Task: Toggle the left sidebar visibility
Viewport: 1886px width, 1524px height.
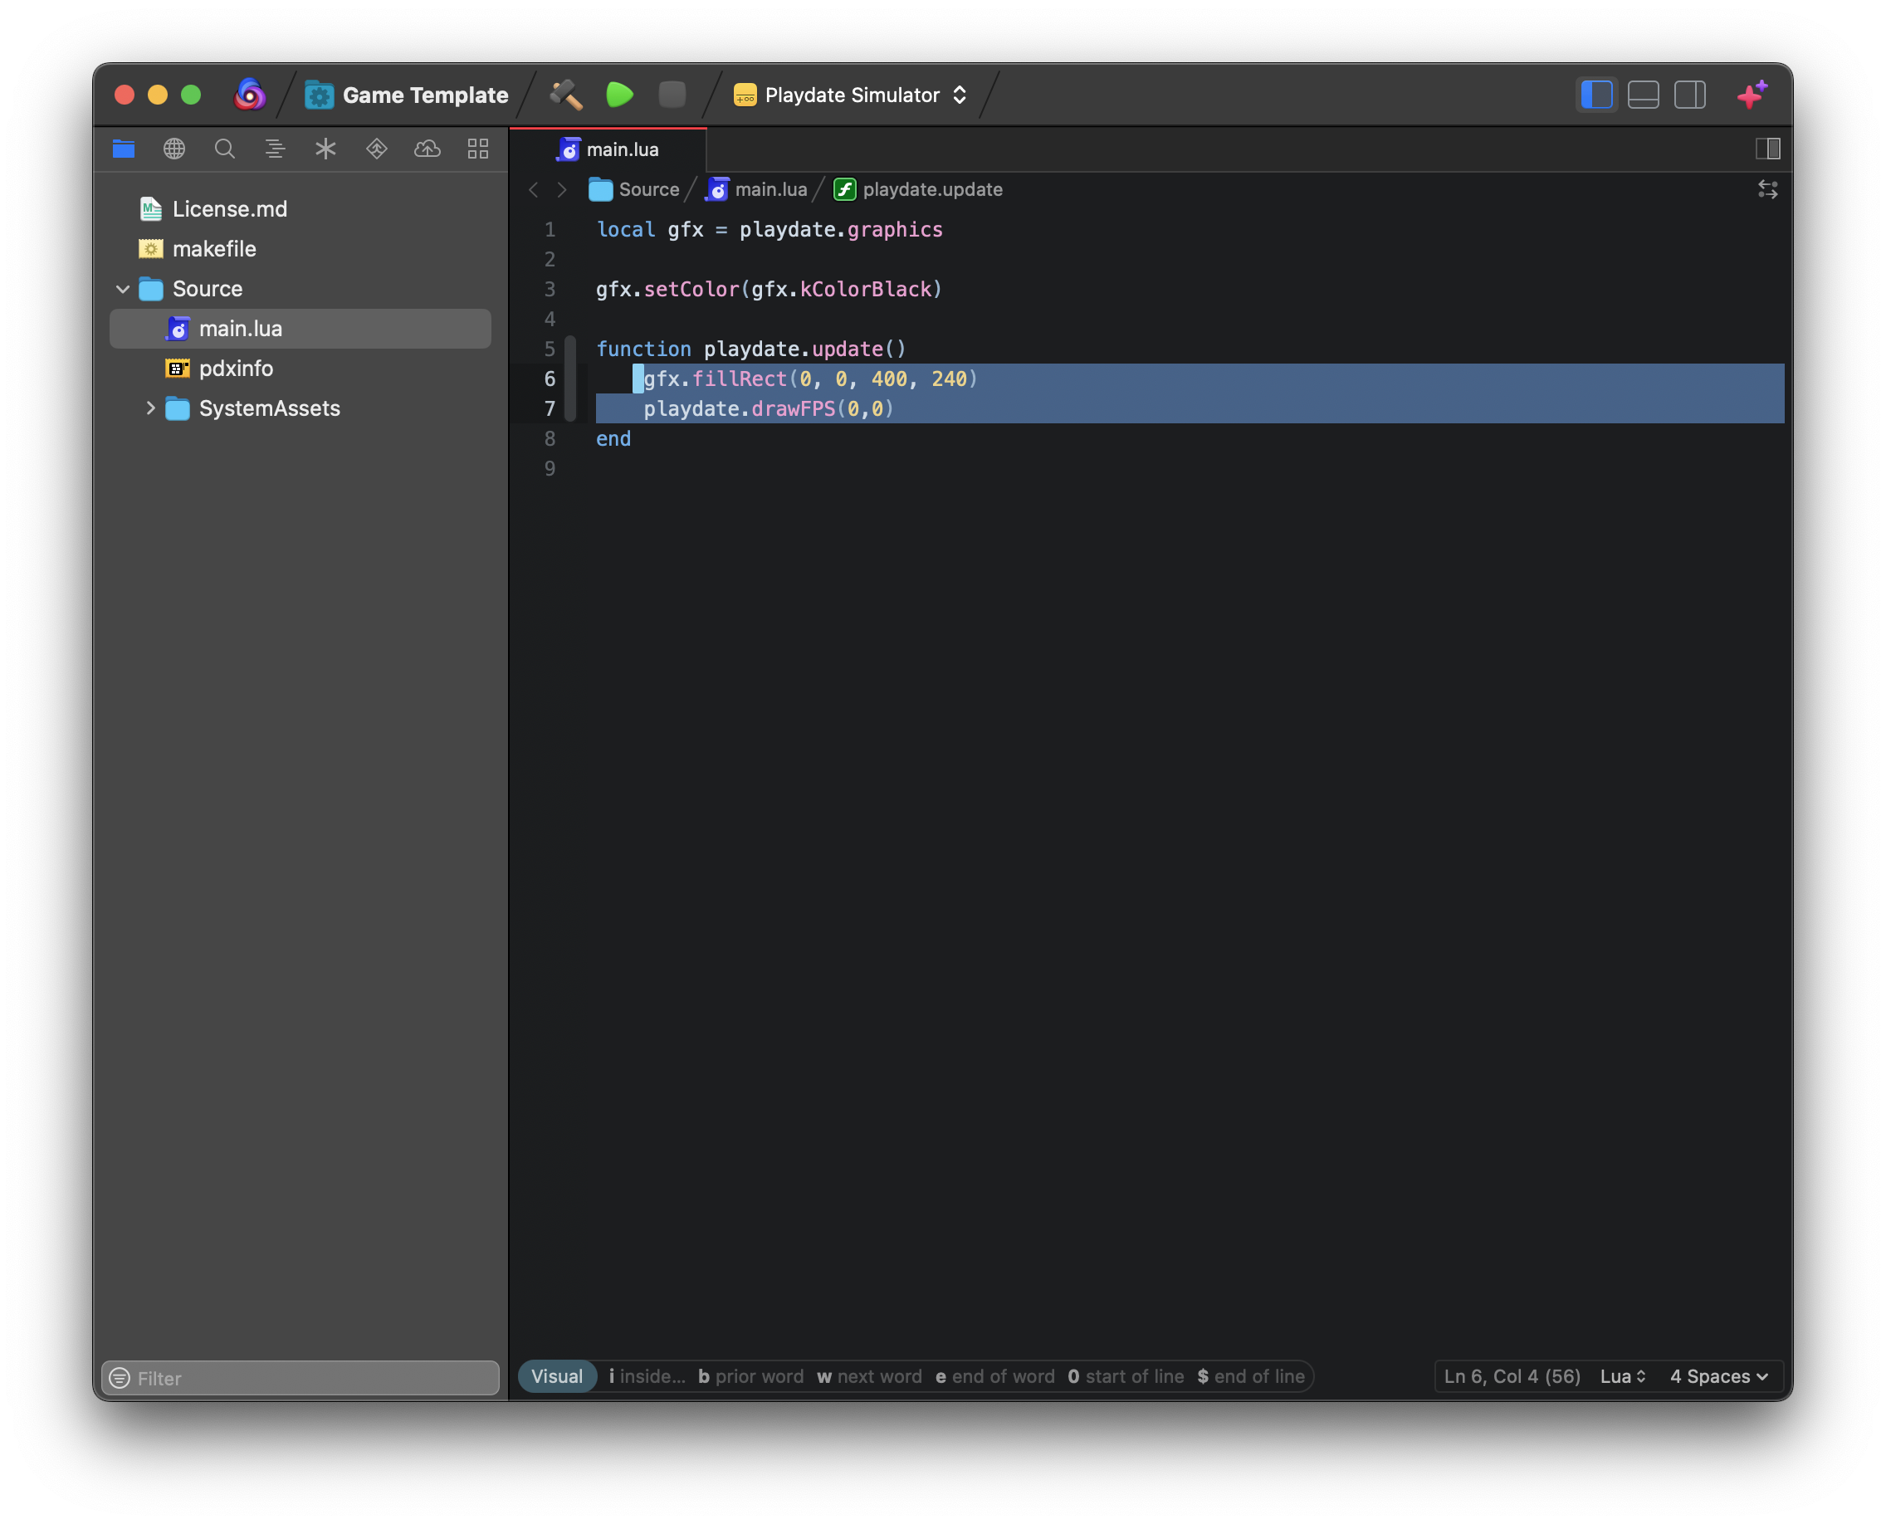Action: 1596,95
